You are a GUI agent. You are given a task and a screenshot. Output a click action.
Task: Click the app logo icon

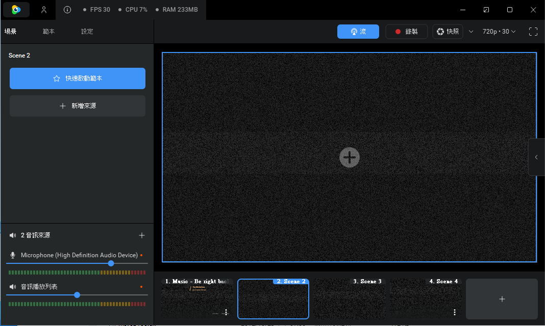[x=16, y=10]
